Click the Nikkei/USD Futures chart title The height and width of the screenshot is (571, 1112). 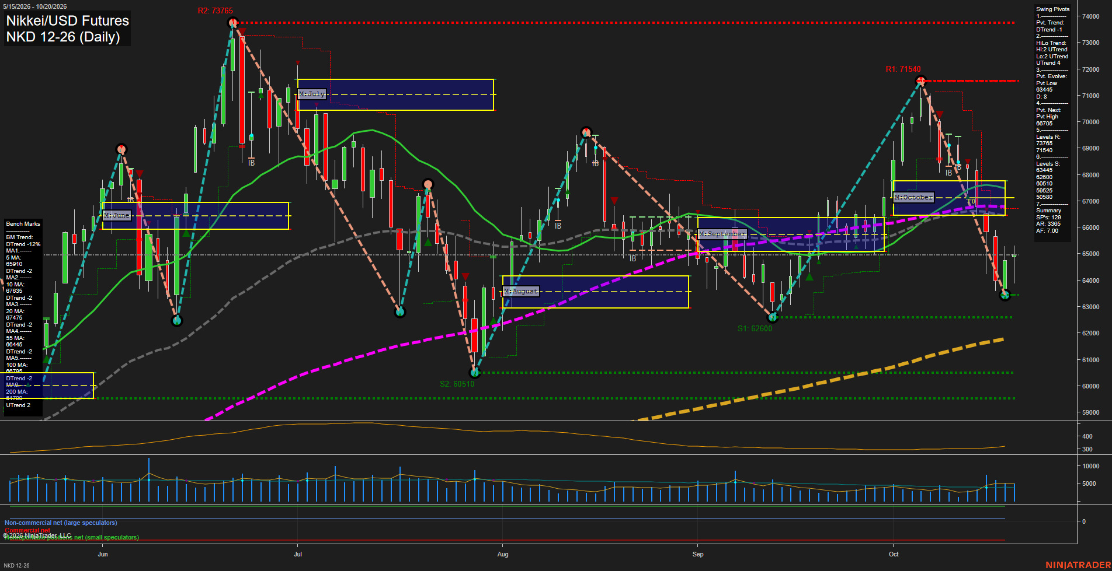pyautogui.click(x=67, y=20)
